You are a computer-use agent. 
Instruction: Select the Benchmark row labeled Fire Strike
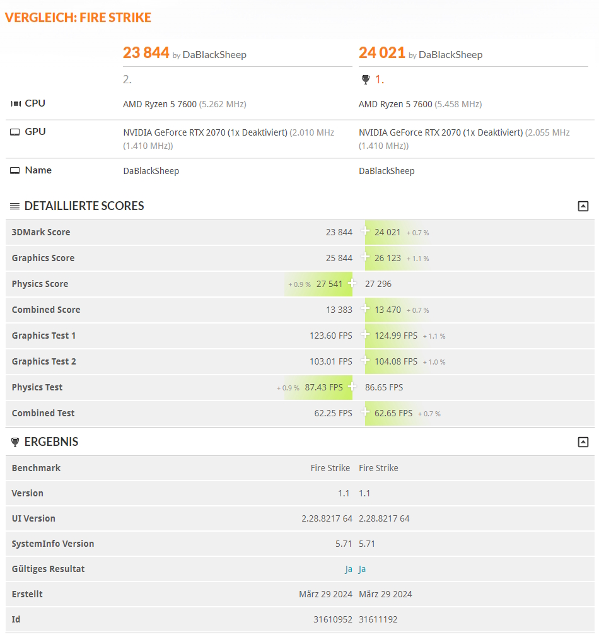[330, 467]
